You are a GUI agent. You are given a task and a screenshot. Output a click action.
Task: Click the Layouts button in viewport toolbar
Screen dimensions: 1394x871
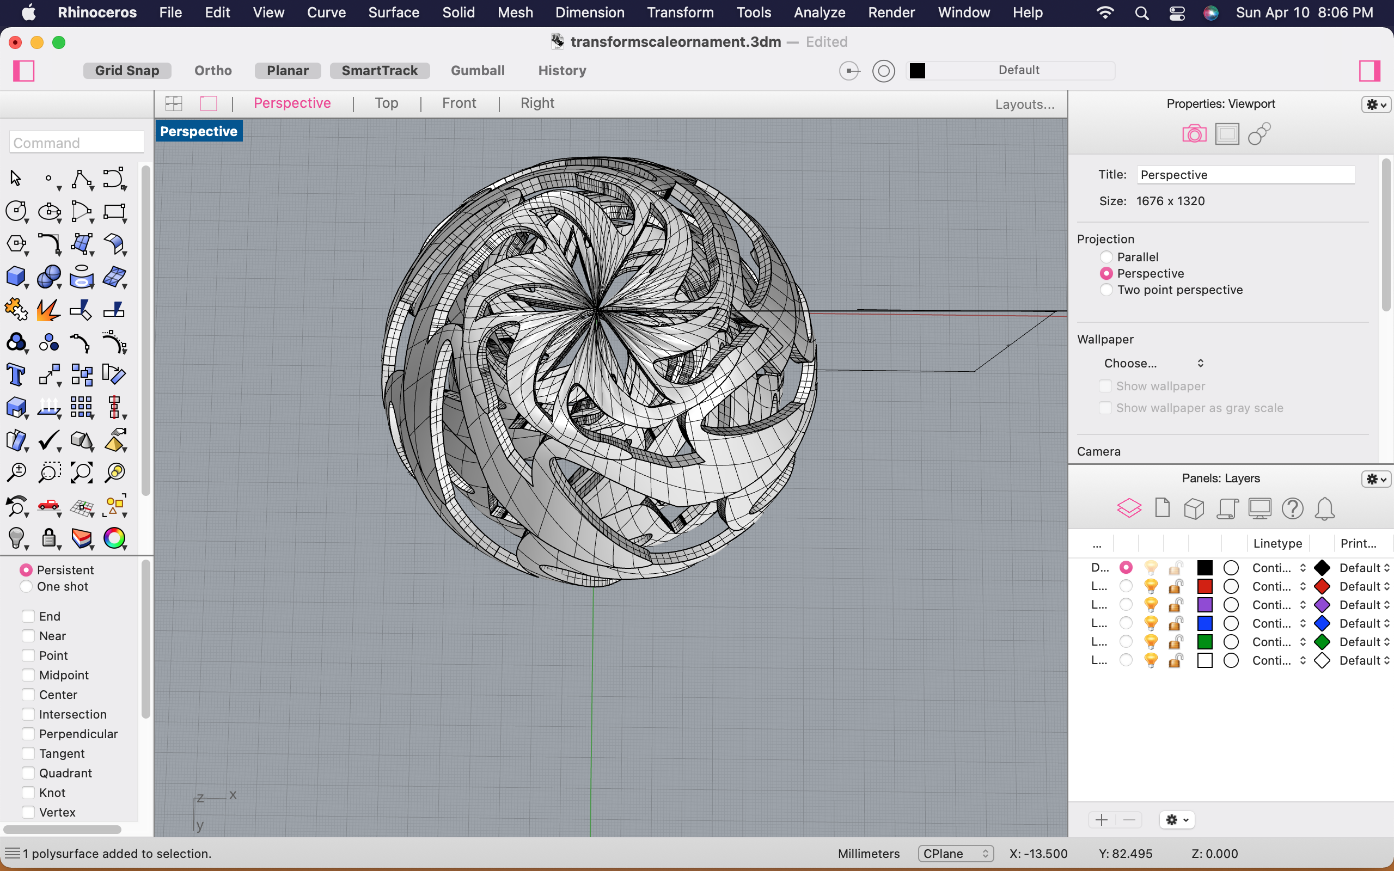(1025, 103)
